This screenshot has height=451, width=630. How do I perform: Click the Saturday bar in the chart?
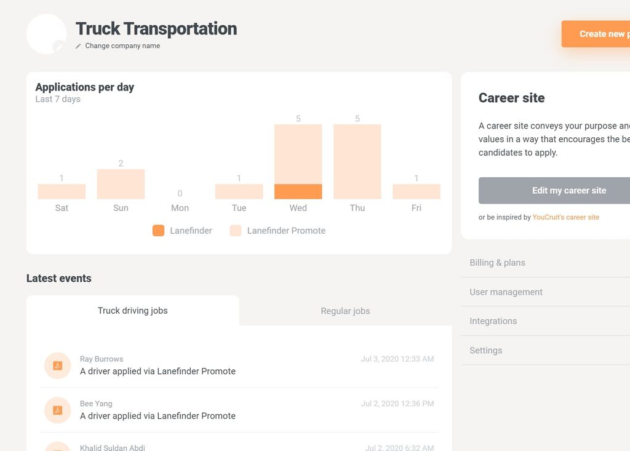click(x=62, y=191)
